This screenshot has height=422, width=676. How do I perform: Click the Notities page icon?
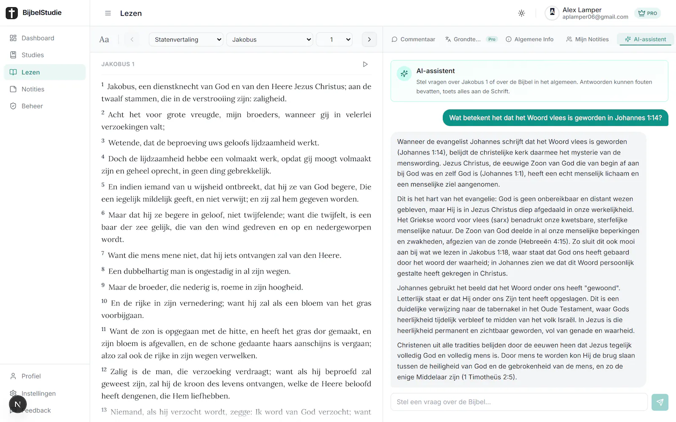click(13, 89)
